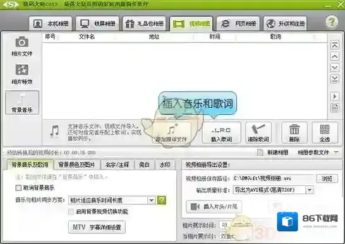
Task: Select the 背景音乐 sidebar icon
Action: click(22, 103)
